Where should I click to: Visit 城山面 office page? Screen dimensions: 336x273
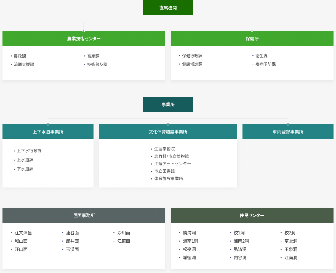(21, 241)
